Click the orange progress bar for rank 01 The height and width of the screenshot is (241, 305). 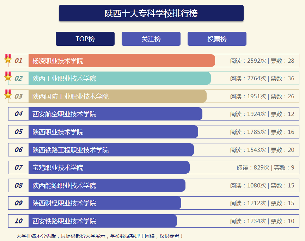141,60
